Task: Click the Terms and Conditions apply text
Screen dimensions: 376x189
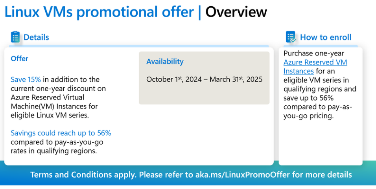Action: click(83, 174)
